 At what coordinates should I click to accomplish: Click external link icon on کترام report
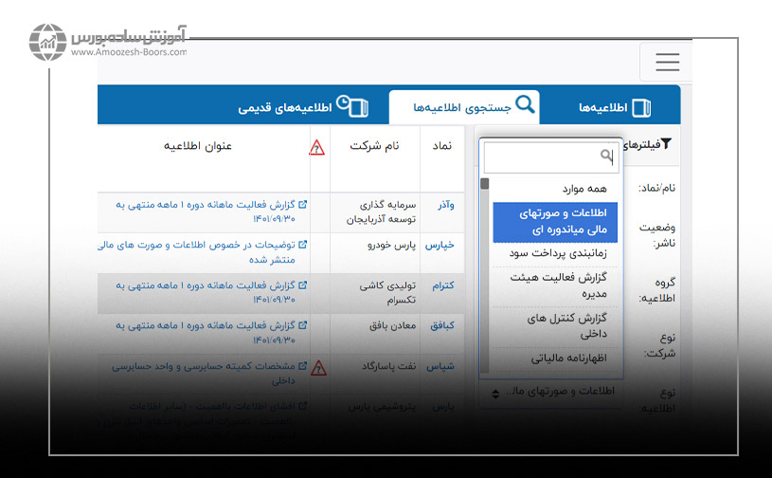pos(302,285)
